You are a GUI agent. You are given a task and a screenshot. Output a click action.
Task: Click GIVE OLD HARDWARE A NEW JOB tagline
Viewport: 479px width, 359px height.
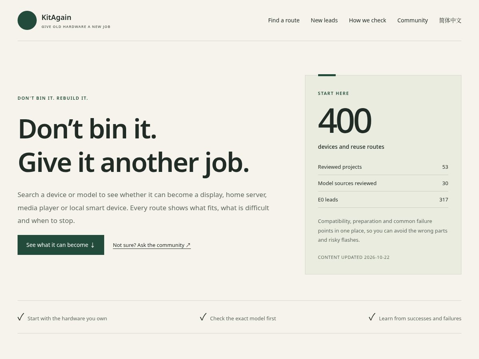pyautogui.click(x=76, y=27)
